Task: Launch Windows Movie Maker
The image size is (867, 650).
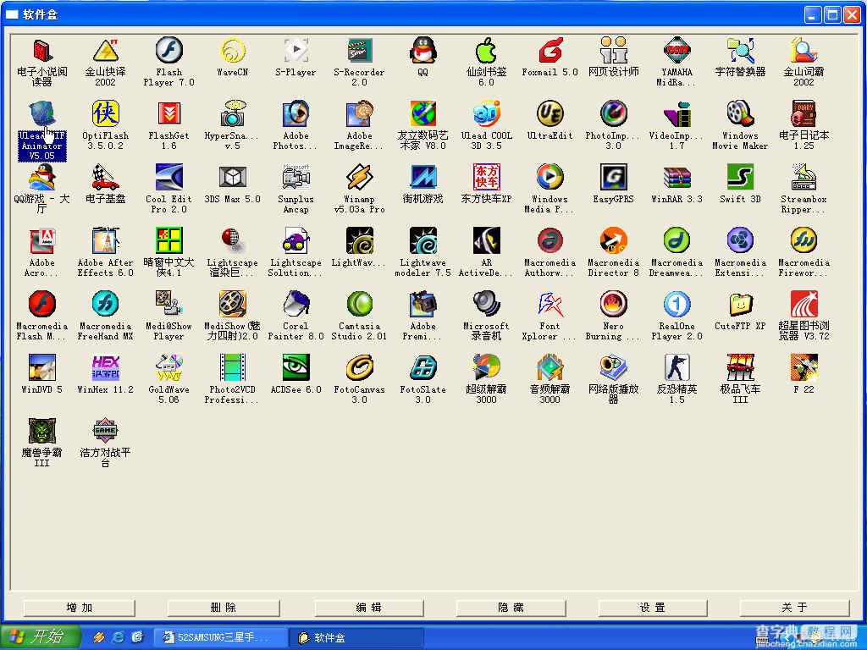Action: pyautogui.click(x=740, y=114)
